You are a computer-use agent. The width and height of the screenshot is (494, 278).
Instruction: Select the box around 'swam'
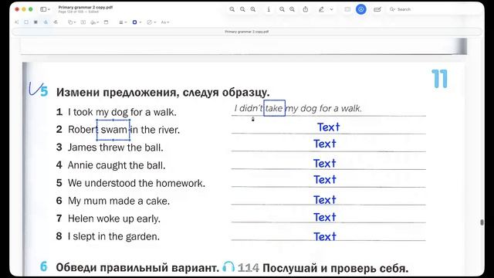(113, 130)
